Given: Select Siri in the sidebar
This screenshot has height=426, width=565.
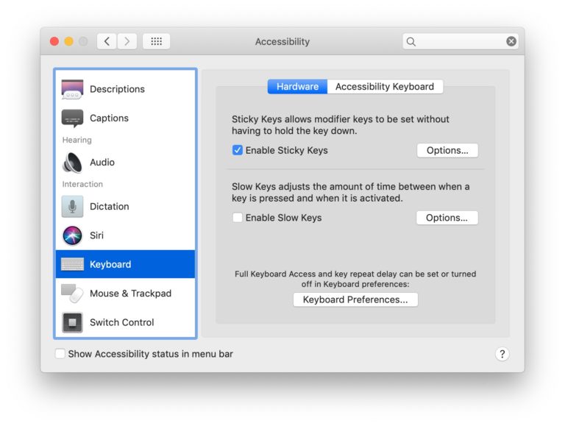Looking at the screenshot, I should pyautogui.click(x=125, y=235).
